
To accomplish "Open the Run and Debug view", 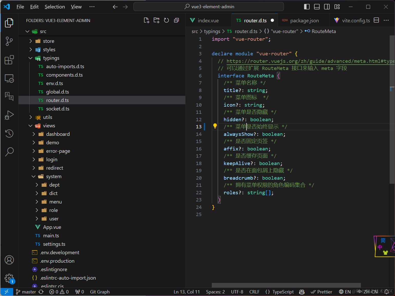I will click(9, 115).
